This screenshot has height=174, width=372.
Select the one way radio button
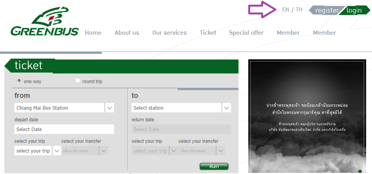pyautogui.click(x=19, y=81)
